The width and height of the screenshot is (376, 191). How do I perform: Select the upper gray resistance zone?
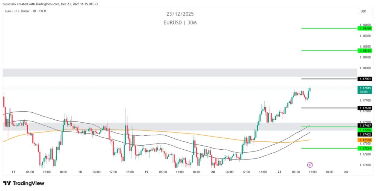pyautogui.click(x=180, y=72)
